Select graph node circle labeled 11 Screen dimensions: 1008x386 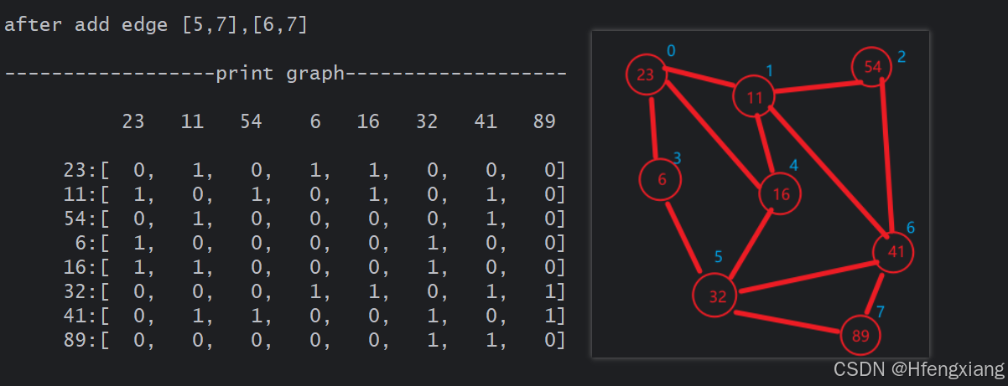pos(754,96)
